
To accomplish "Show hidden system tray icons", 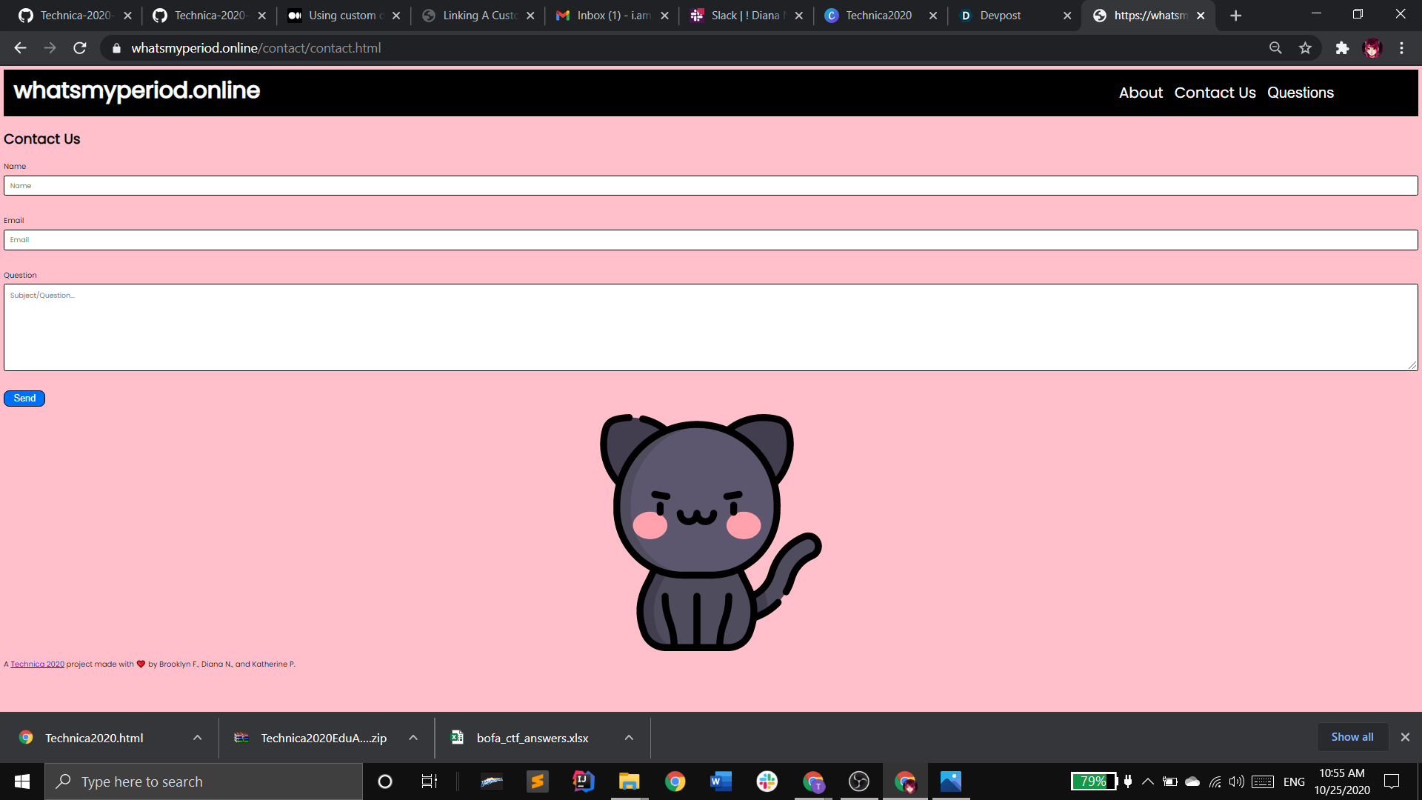I will (x=1148, y=781).
